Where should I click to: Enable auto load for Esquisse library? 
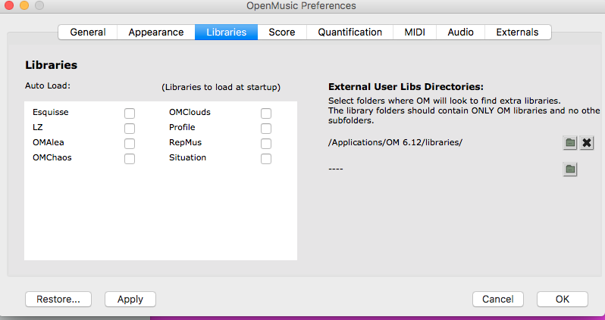130,113
